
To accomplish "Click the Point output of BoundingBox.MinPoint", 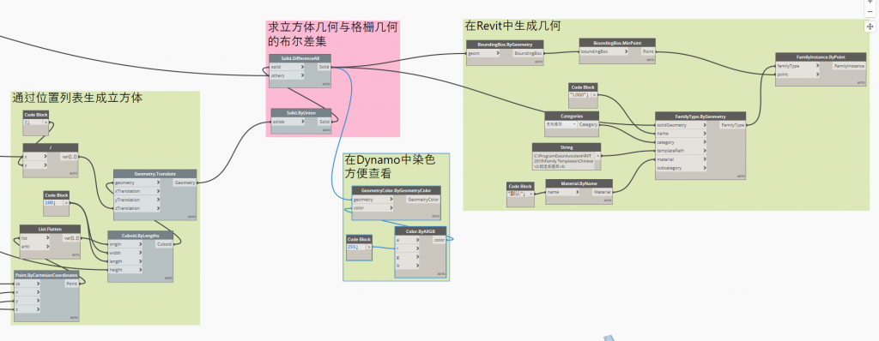I will [648, 51].
